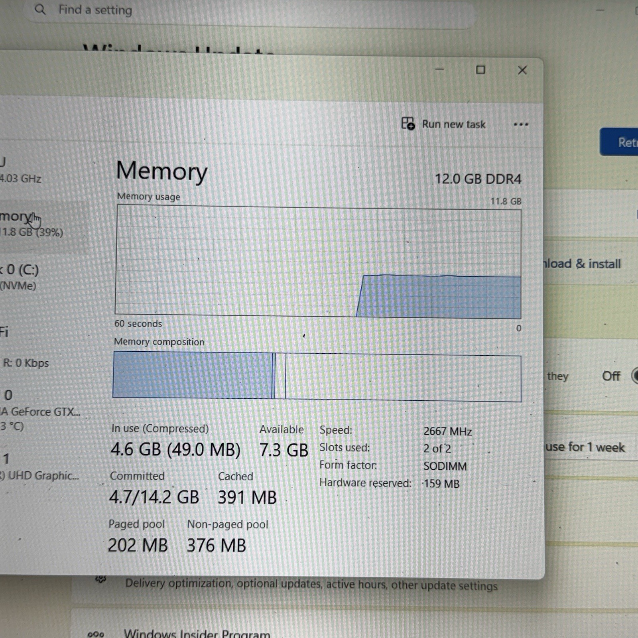Click the 60 seconds graph label
The image size is (638, 638).
pos(138,323)
